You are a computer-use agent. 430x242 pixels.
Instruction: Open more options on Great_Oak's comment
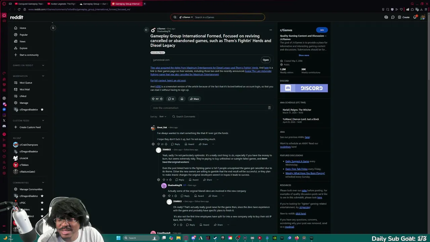point(213,144)
